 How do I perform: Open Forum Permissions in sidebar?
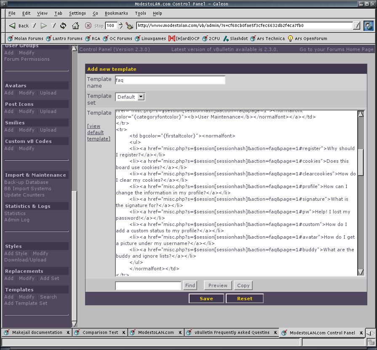pos(27,59)
